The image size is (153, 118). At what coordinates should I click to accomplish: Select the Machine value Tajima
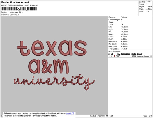tap(124, 17)
